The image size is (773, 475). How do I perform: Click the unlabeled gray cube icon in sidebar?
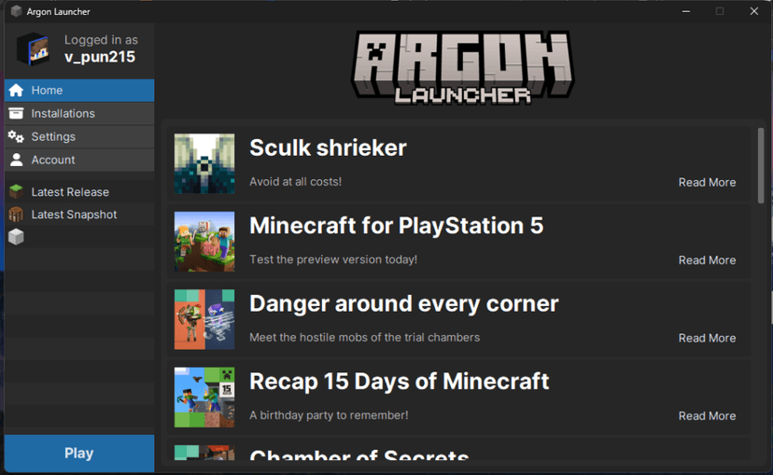click(x=16, y=237)
